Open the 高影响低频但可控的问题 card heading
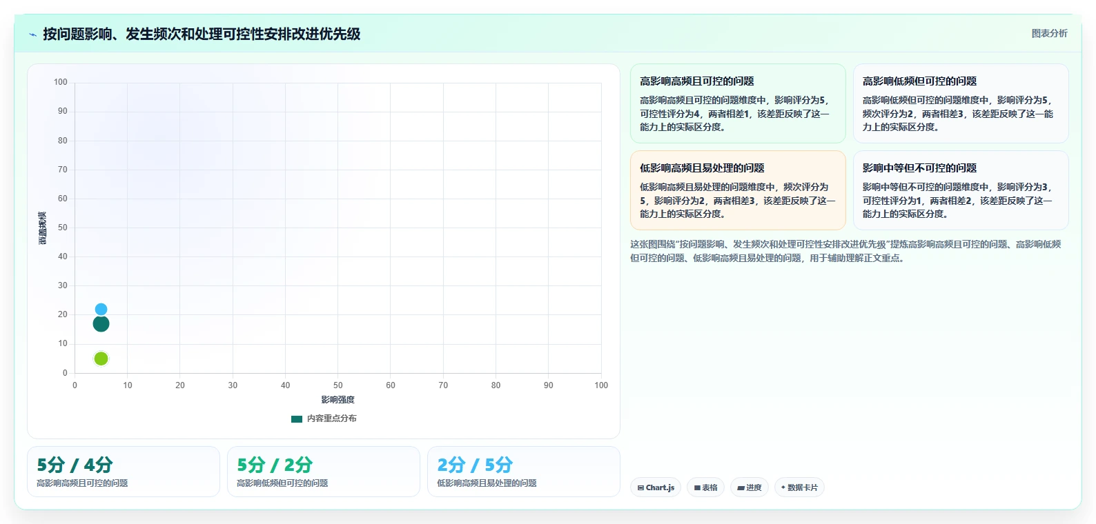This screenshot has width=1096, height=524. [919, 81]
